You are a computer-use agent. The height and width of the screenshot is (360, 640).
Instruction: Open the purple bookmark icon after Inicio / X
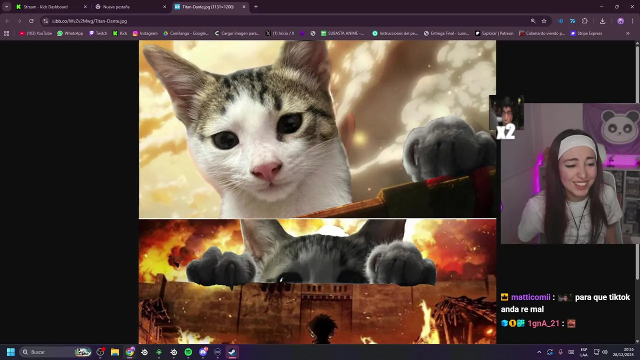(x=302, y=33)
